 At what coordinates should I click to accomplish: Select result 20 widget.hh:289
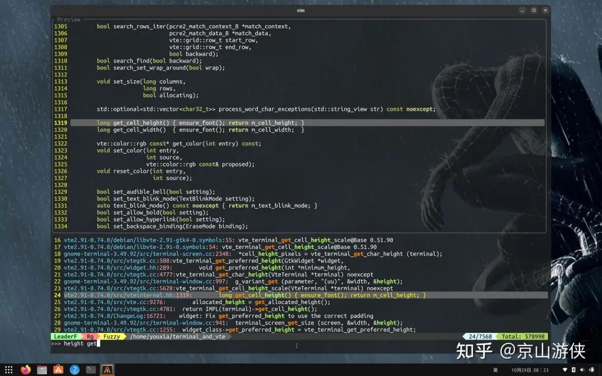coord(202,268)
